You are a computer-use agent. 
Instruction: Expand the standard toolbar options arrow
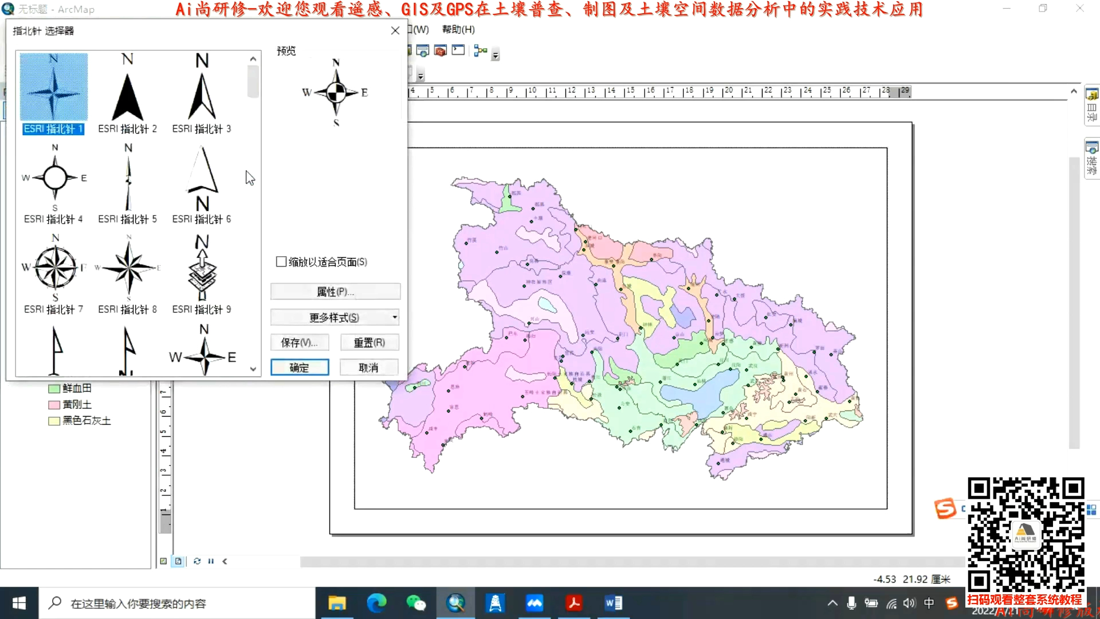[496, 54]
